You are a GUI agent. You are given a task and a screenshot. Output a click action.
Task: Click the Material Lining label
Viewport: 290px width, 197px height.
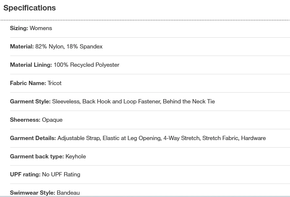click(x=31, y=65)
